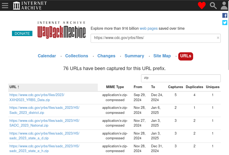Click the red heart donate icon
The image size is (229, 155).
tap(202, 5)
